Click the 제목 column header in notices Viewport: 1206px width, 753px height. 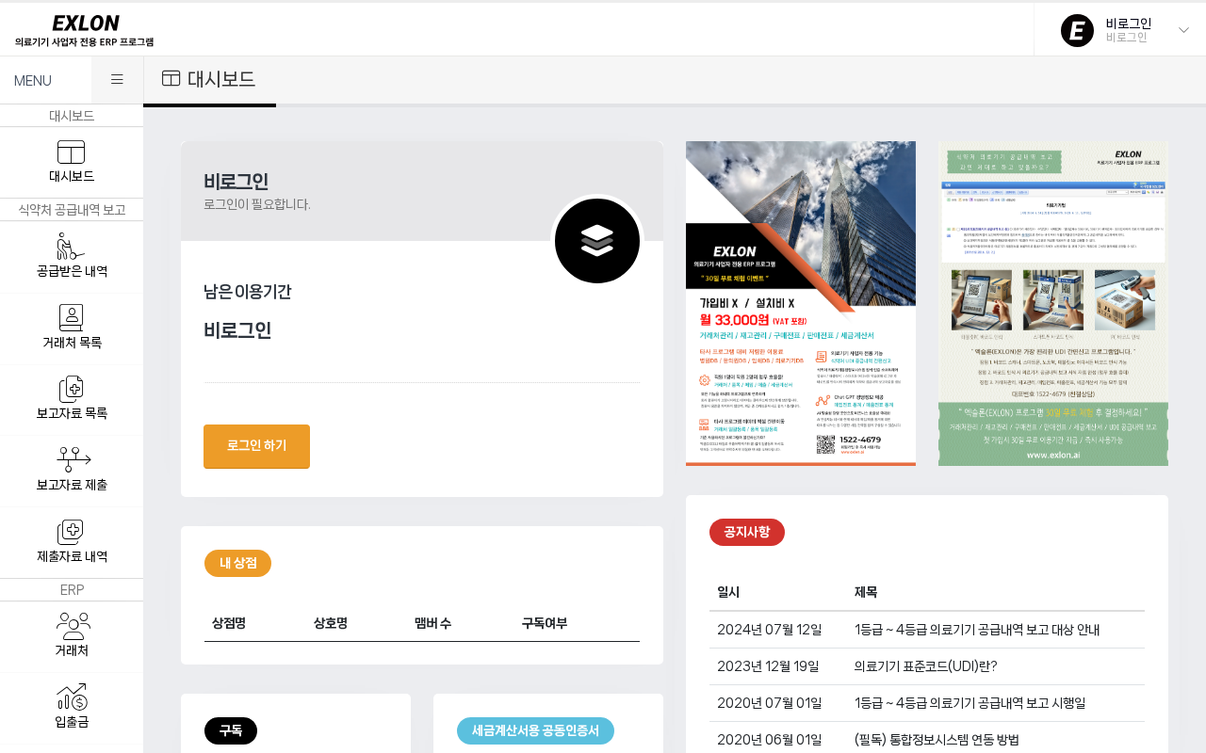pos(866,592)
